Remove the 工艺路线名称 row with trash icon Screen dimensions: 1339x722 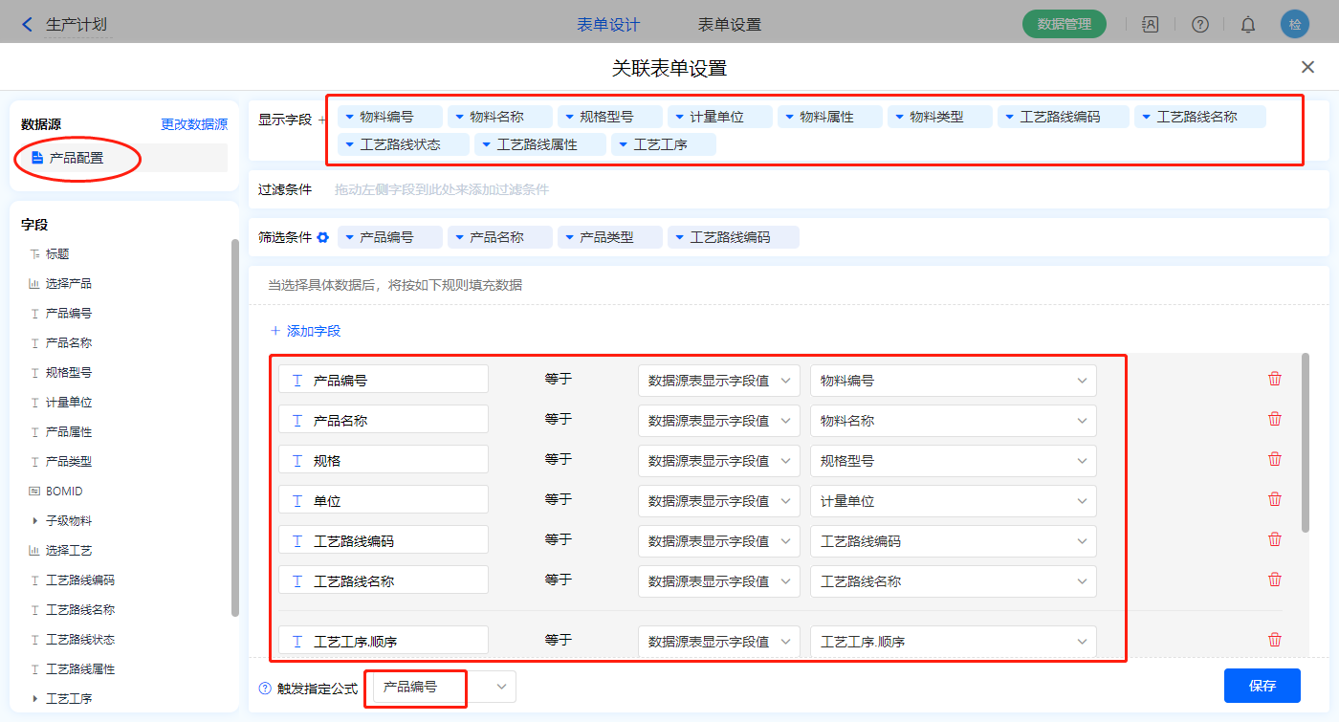tap(1274, 580)
